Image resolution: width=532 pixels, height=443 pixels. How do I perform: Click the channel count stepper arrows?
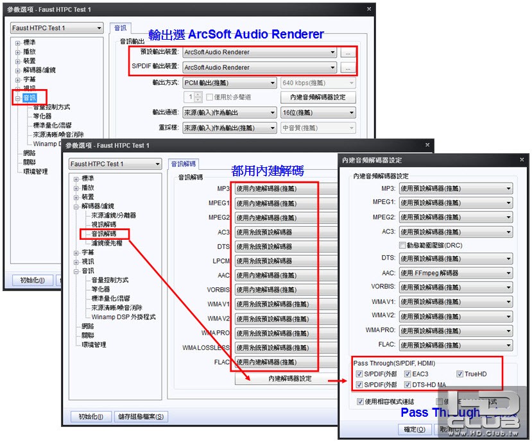[x=198, y=97]
